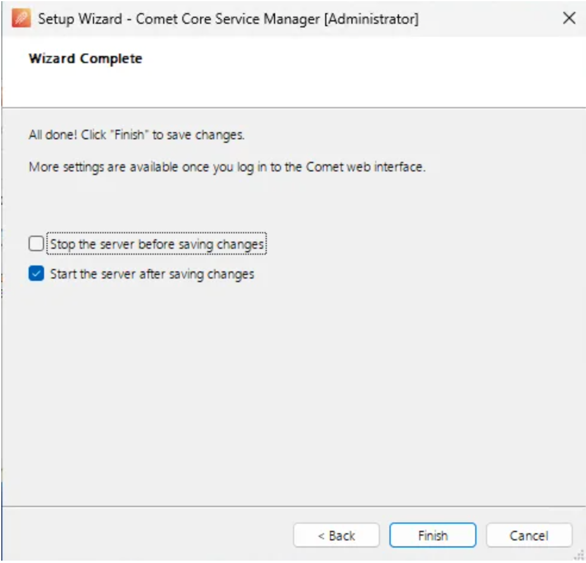Screen dimensions: 586x563
Task: Click the "Start the server after saving changes" label
Action: [152, 274]
